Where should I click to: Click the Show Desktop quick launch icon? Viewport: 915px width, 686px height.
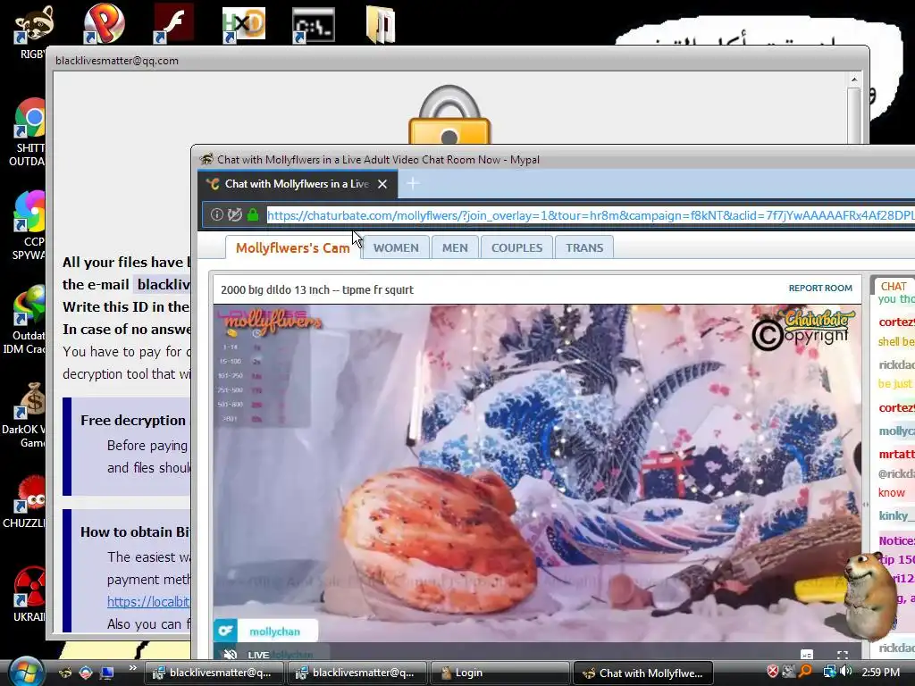(107, 673)
